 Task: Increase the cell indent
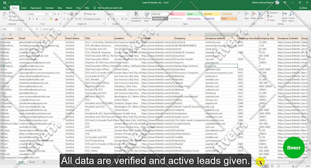click(80, 19)
